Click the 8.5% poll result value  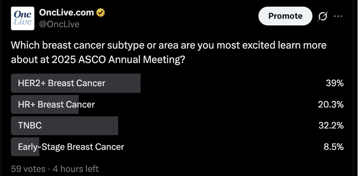[333, 147]
